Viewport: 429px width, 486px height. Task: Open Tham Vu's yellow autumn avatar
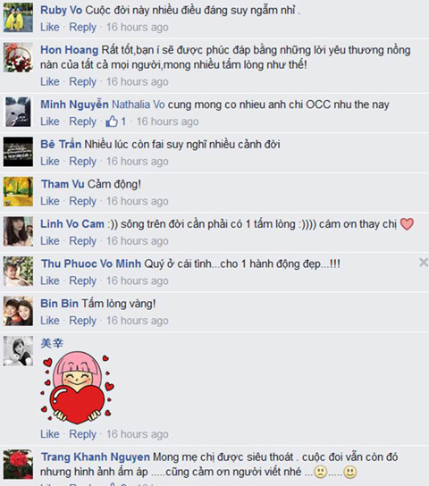(x=18, y=191)
